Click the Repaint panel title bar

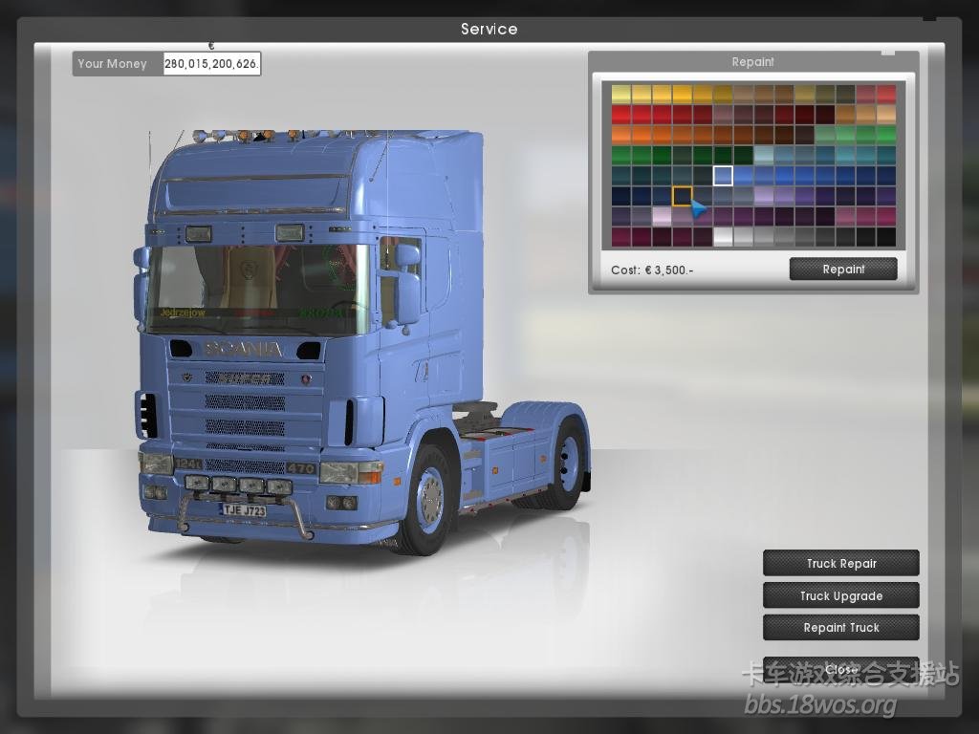tap(753, 62)
